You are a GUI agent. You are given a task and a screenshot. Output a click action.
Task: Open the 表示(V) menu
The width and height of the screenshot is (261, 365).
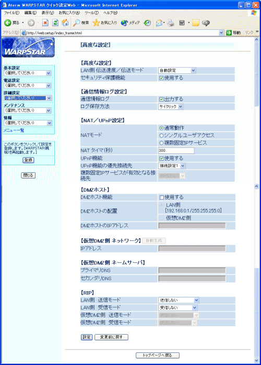[48, 13]
